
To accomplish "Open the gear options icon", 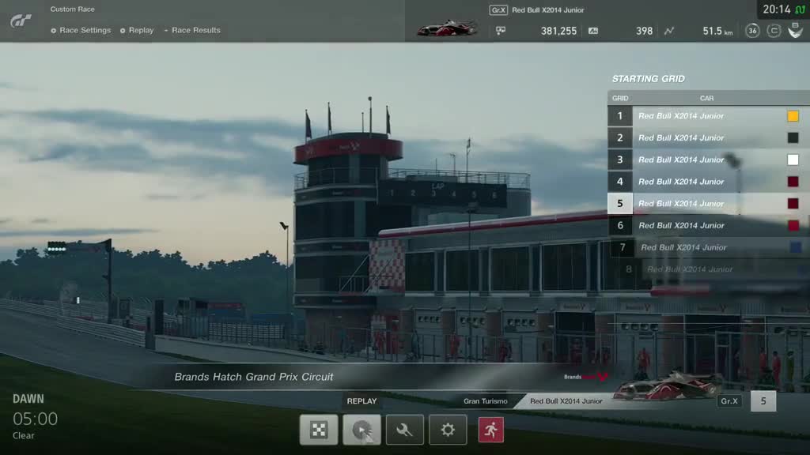I will coord(448,430).
